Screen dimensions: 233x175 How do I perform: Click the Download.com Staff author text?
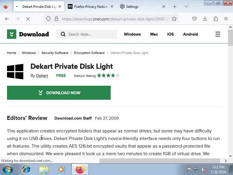[x=73, y=118]
